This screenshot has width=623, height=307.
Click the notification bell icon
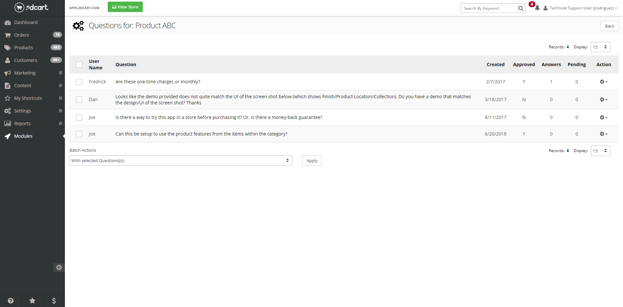tap(537, 8)
